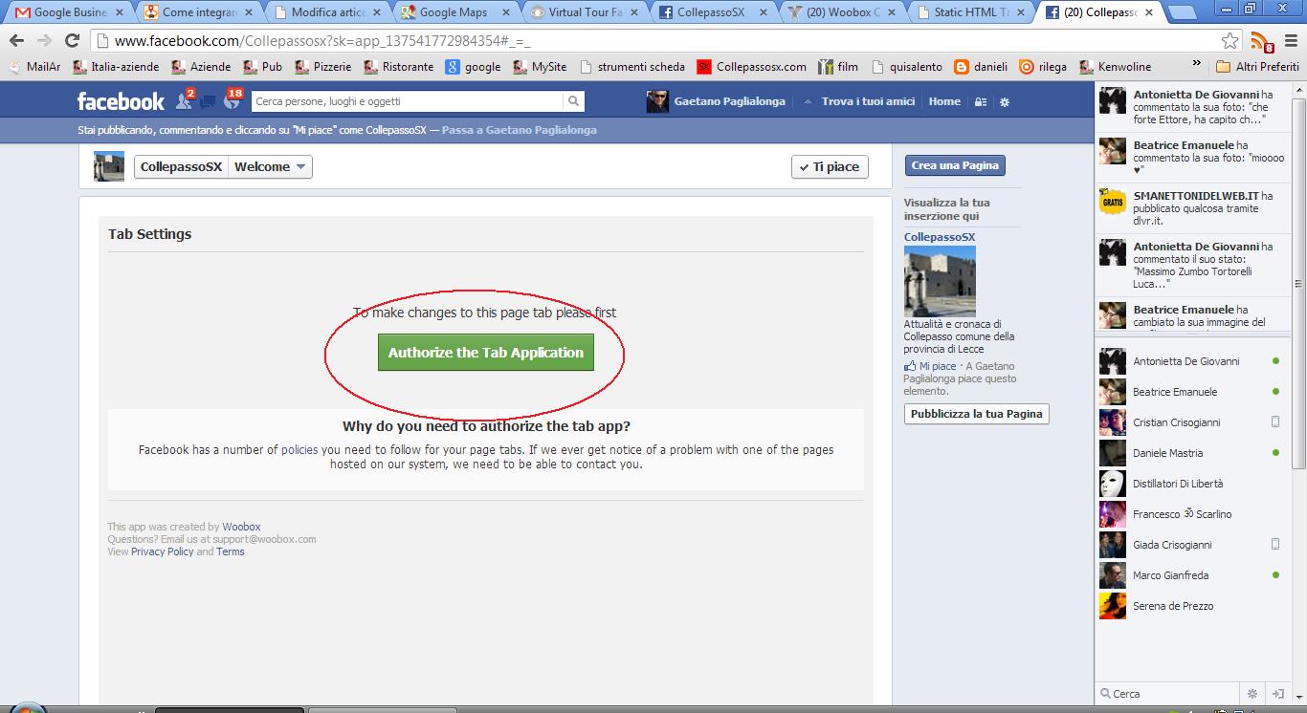Click the Chrome address bar

coord(655,41)
